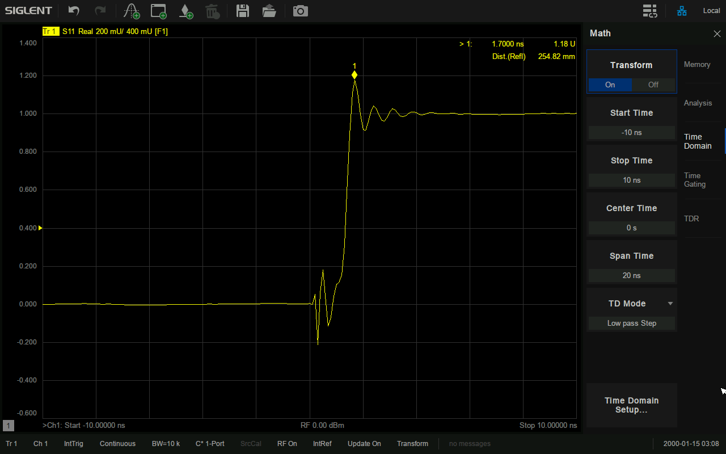Add a new trace using toolbar icon
The image size is (726, 454).
[x=132, y=11]
